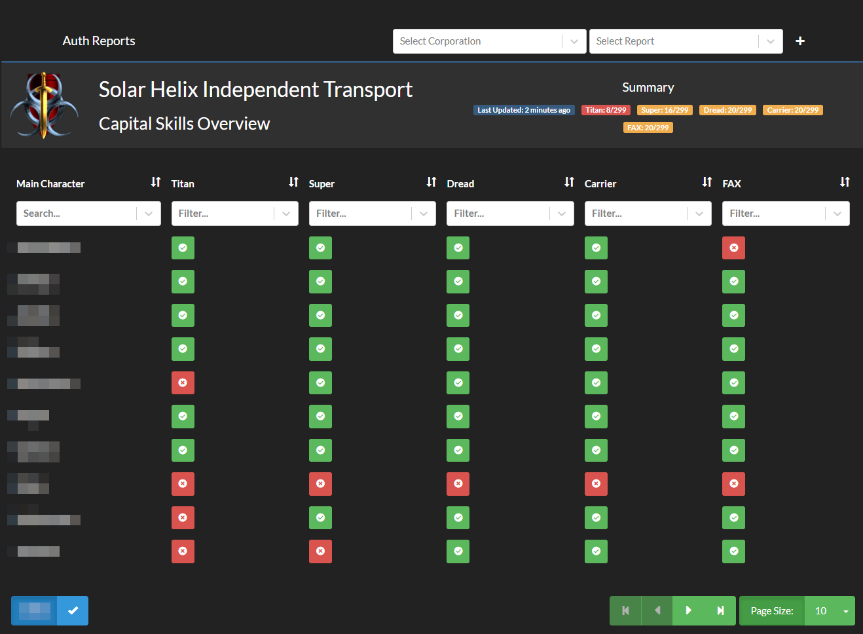Screen dimensions: 863x634
Task: Click the only red X in Dread column
Action: [x=458, y=484]
